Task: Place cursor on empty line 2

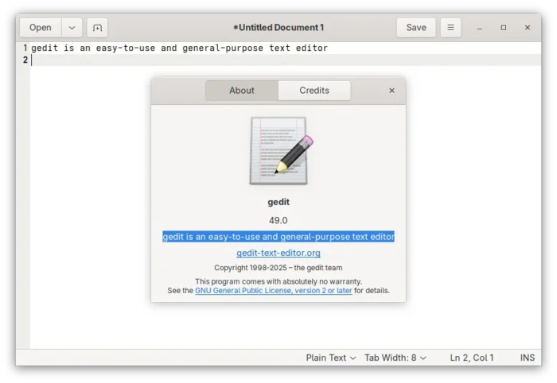Action: click(286, 60)
